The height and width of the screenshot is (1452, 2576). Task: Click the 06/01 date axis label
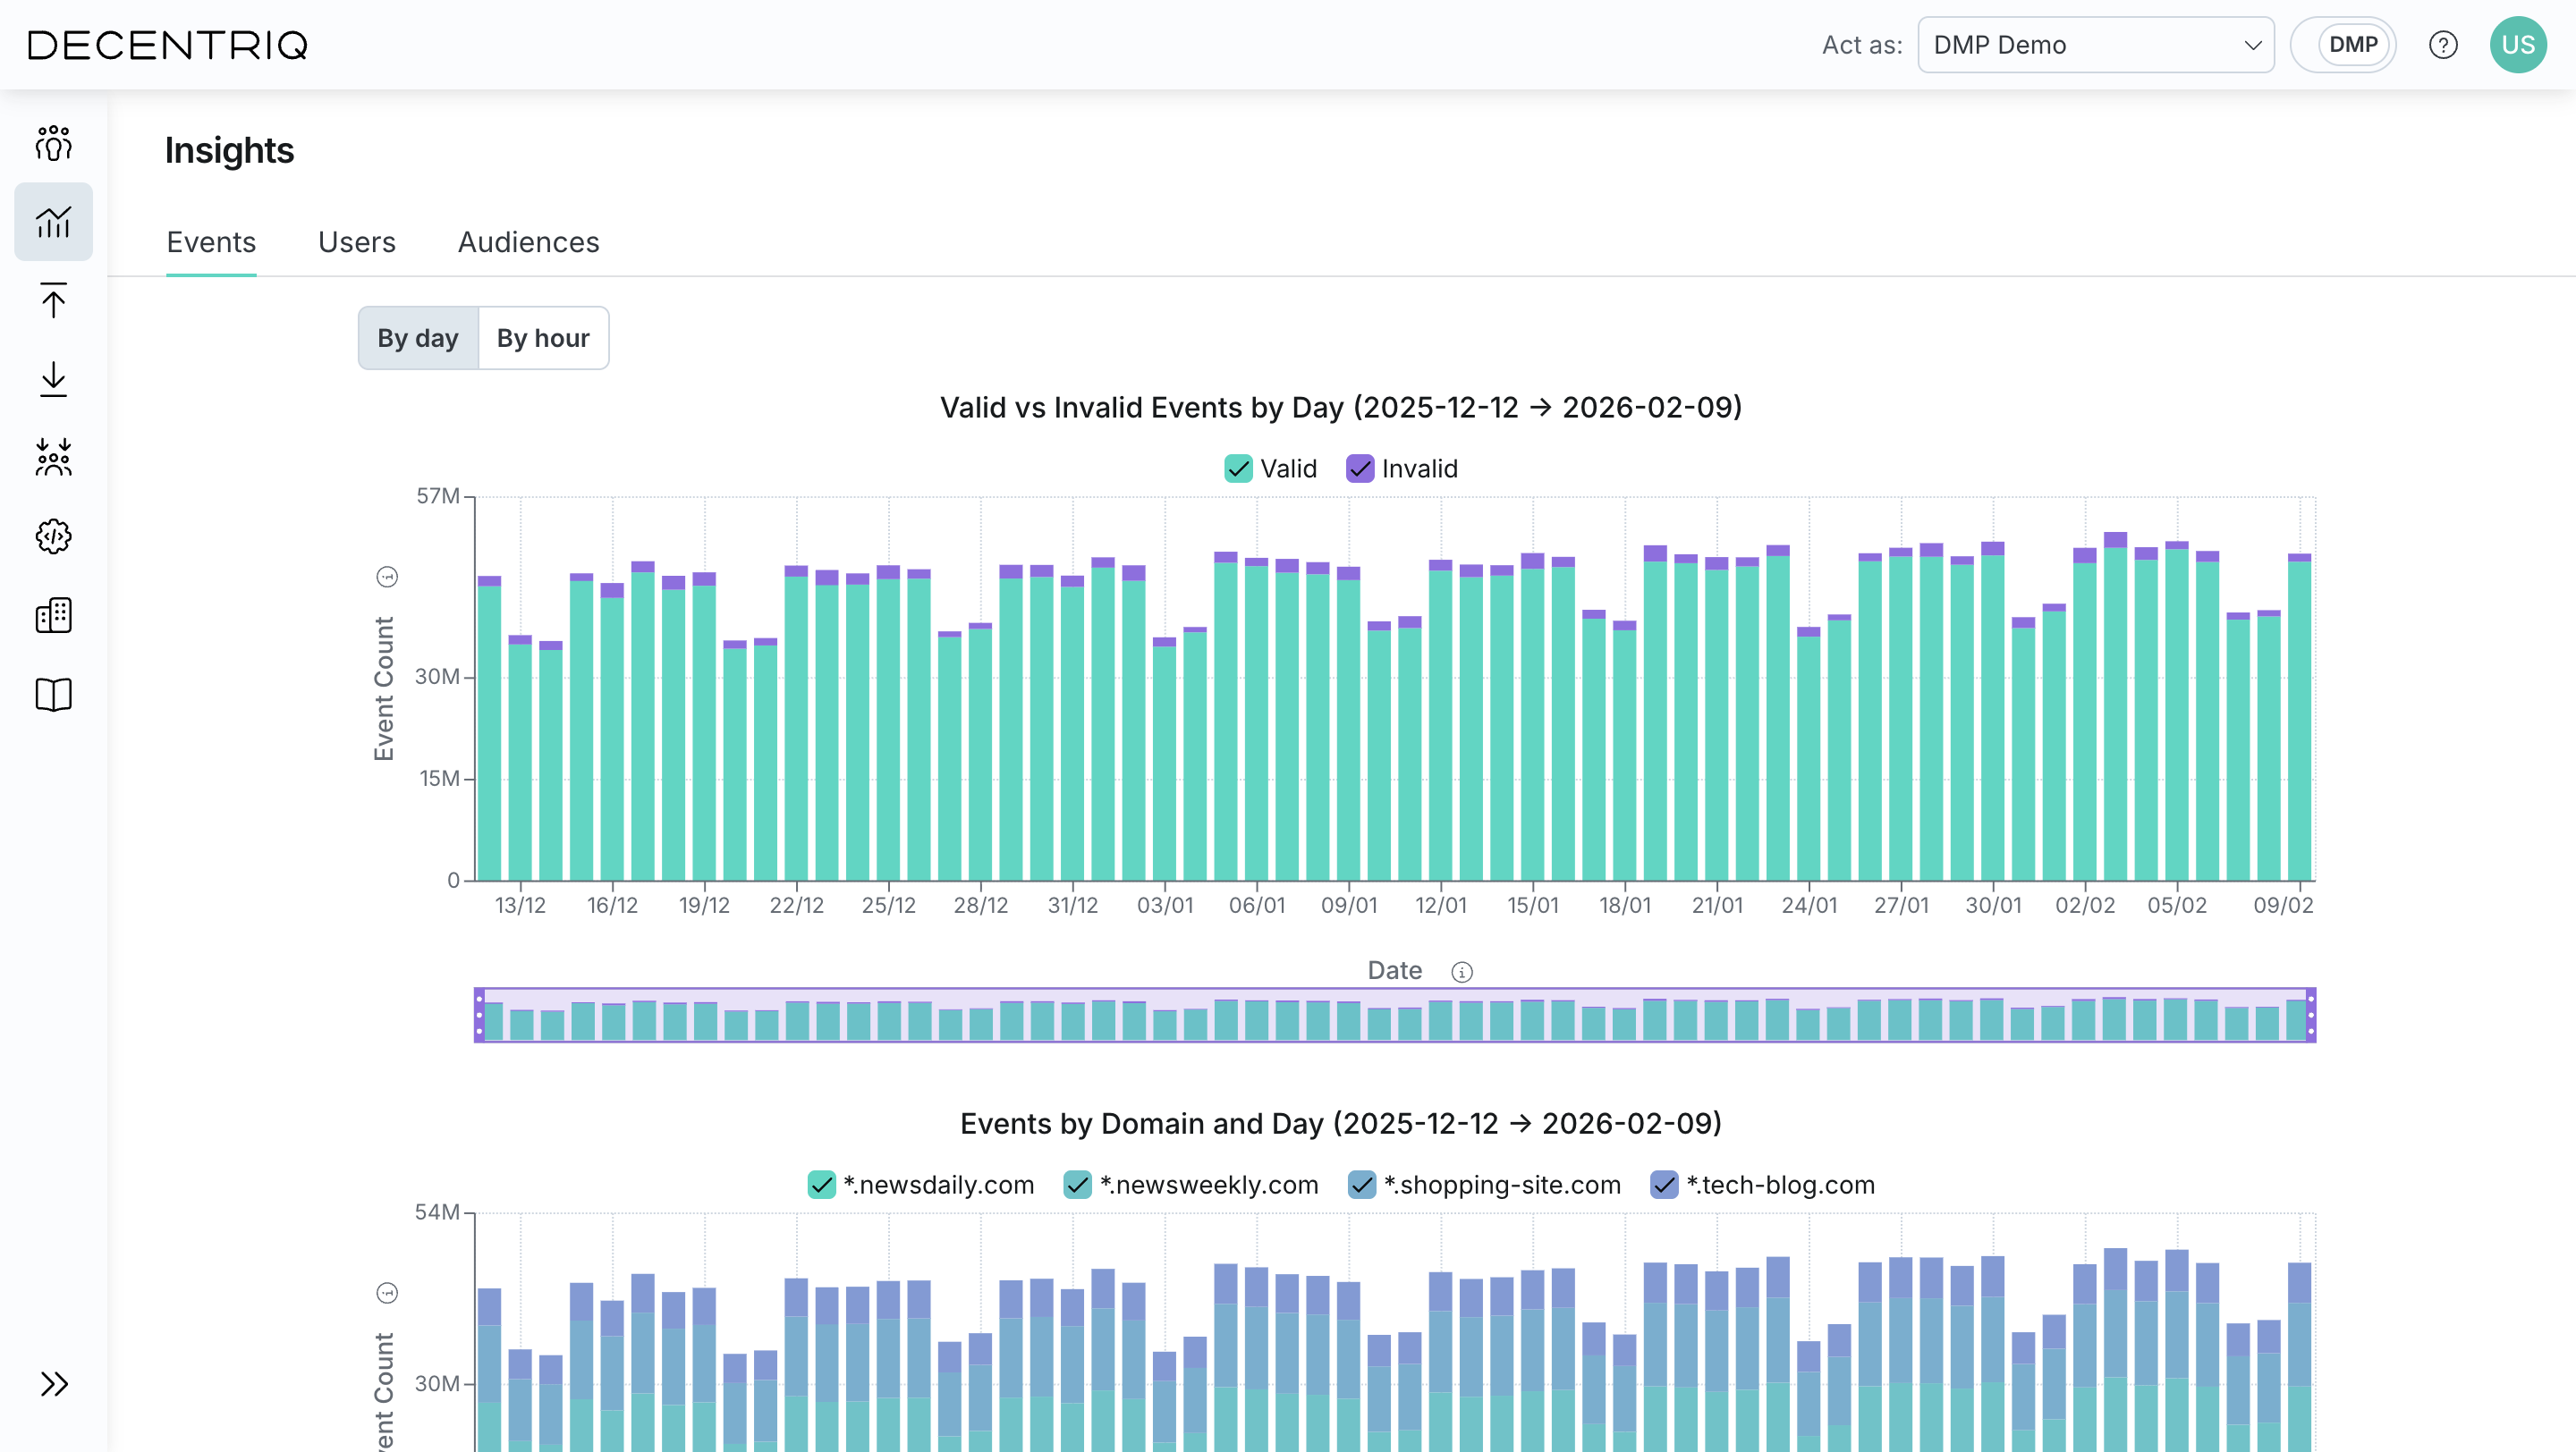point(1257,906)
